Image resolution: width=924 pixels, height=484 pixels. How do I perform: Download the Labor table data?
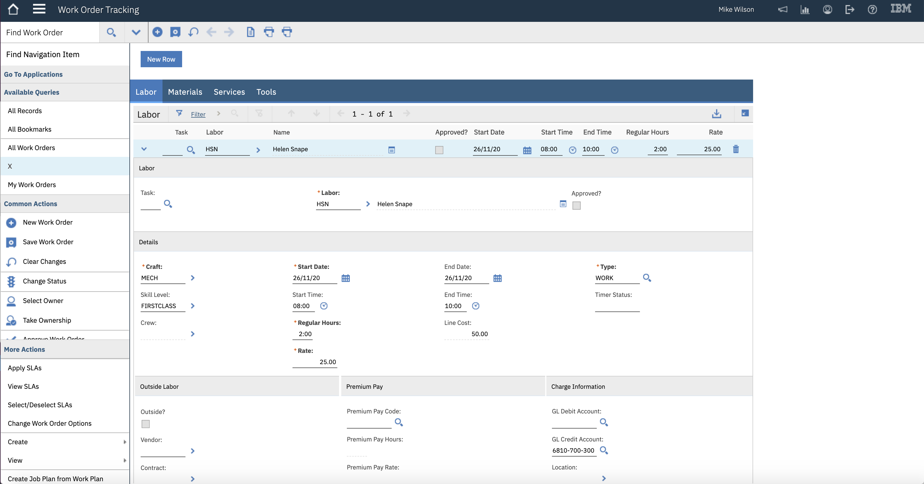point(716,114)
